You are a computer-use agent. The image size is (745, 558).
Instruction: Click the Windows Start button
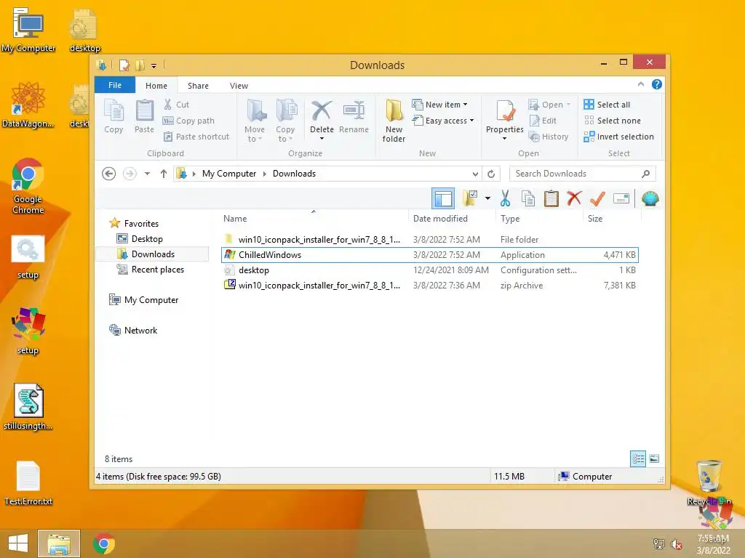click(18, 543)
